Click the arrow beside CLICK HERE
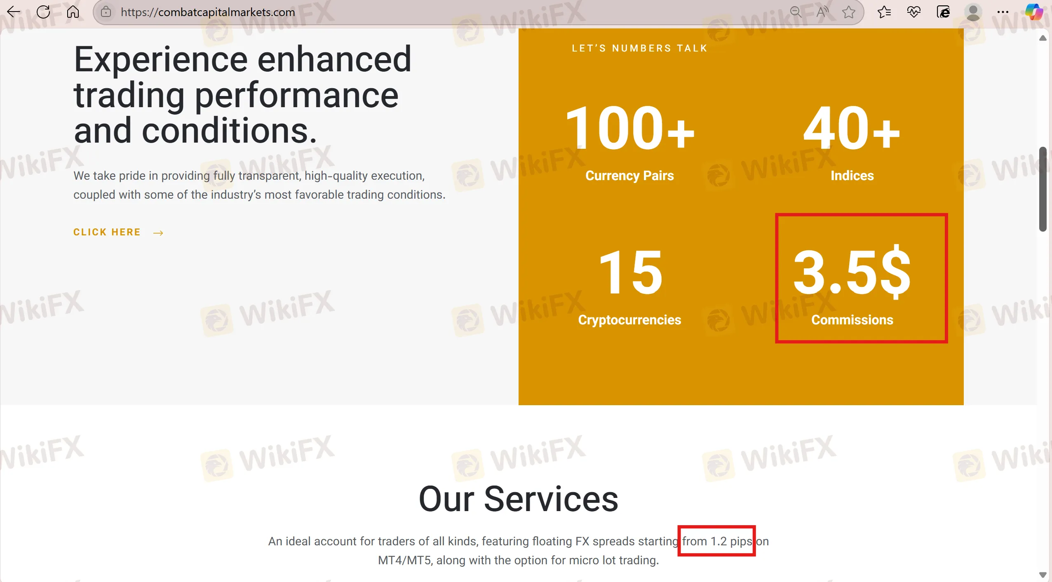 (158, 233)
